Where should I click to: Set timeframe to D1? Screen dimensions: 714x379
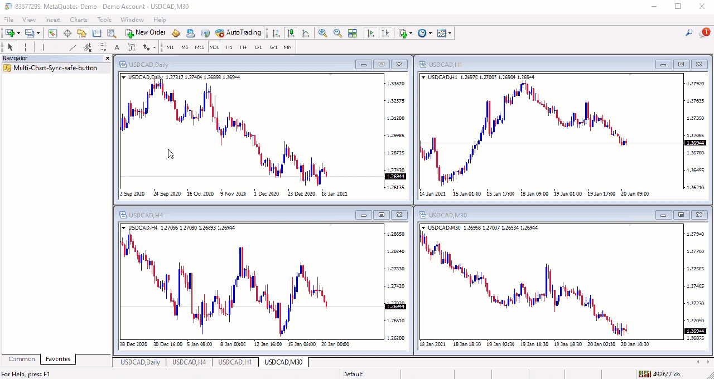click(x=258, y=47)
